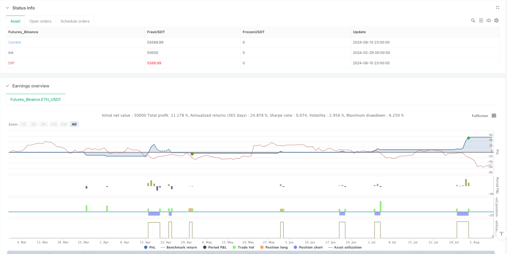Open the list view lines icon
Image resolution: width=507 pixels, height=254 pixels.
[x=481, y=20]
